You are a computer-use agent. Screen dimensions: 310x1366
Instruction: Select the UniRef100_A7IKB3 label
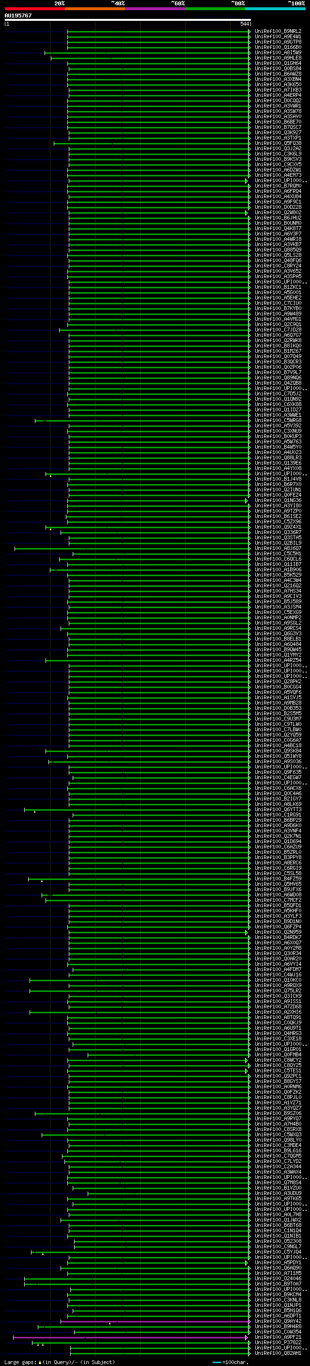click(278, 90)
